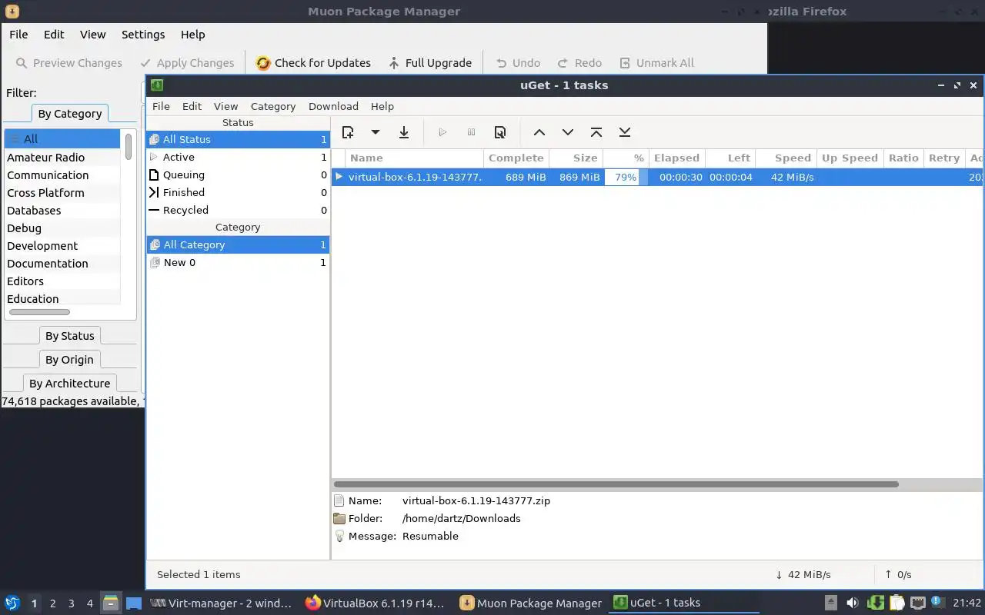Select the New 0 category
This screenshot has width=985, height=615.
coord(238,262)
